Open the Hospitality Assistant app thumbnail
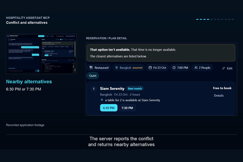 (x=41, y=54)
